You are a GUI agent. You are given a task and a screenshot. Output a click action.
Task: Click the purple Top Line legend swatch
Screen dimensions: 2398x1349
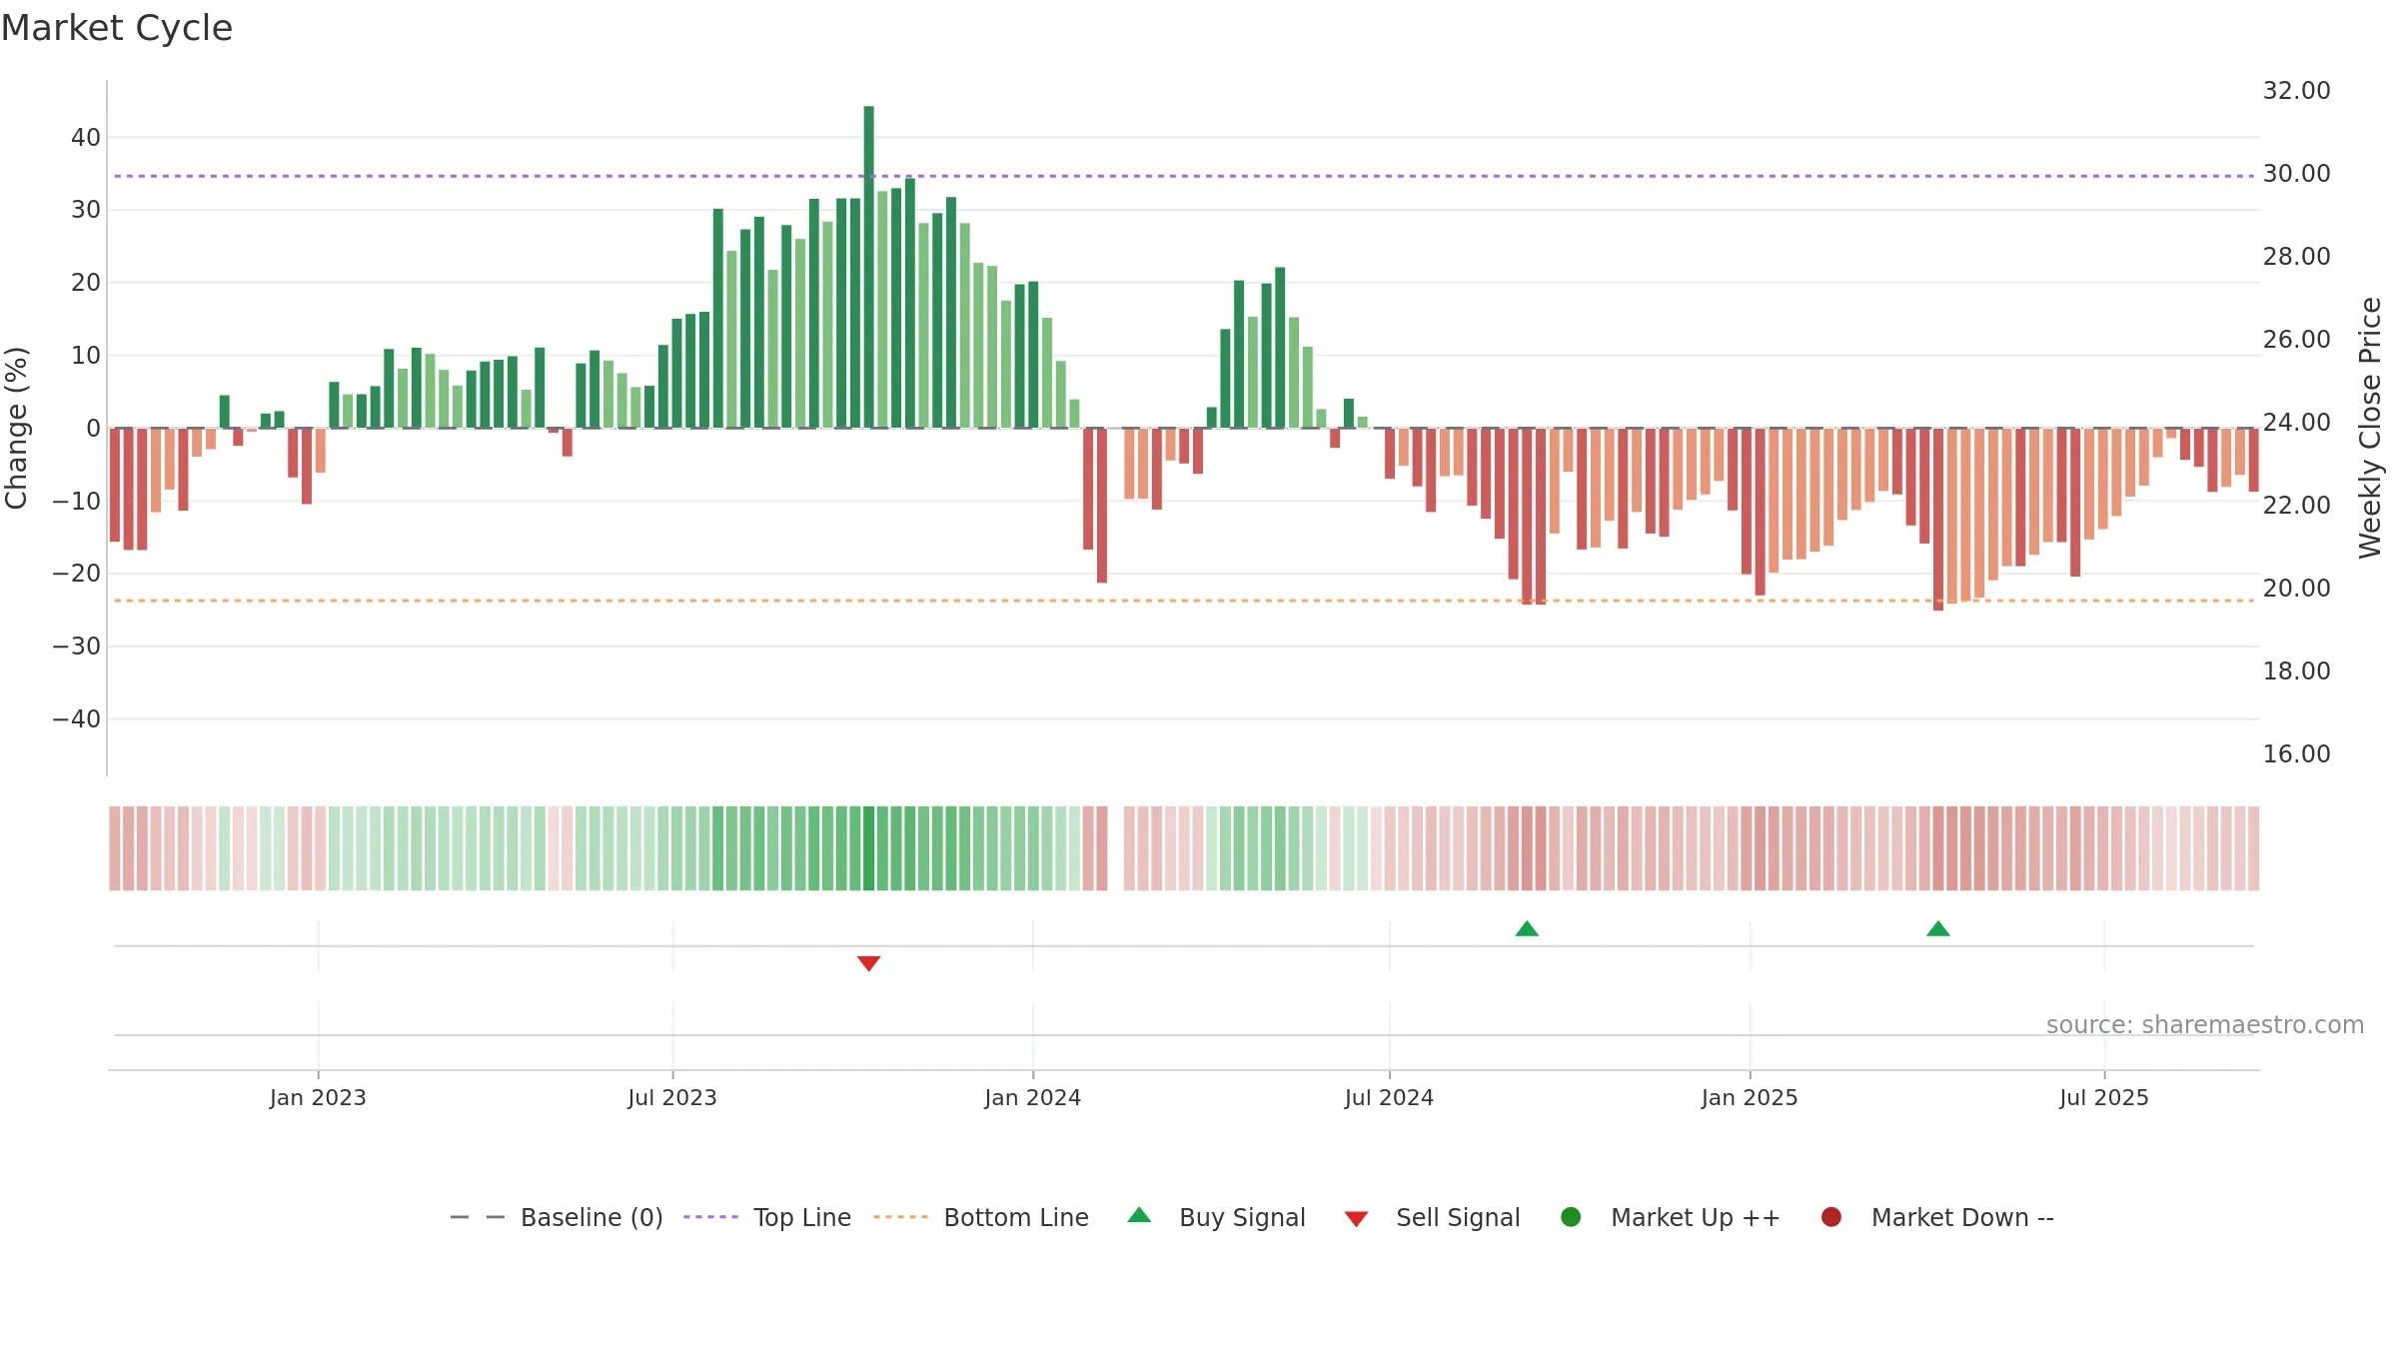710,1217
